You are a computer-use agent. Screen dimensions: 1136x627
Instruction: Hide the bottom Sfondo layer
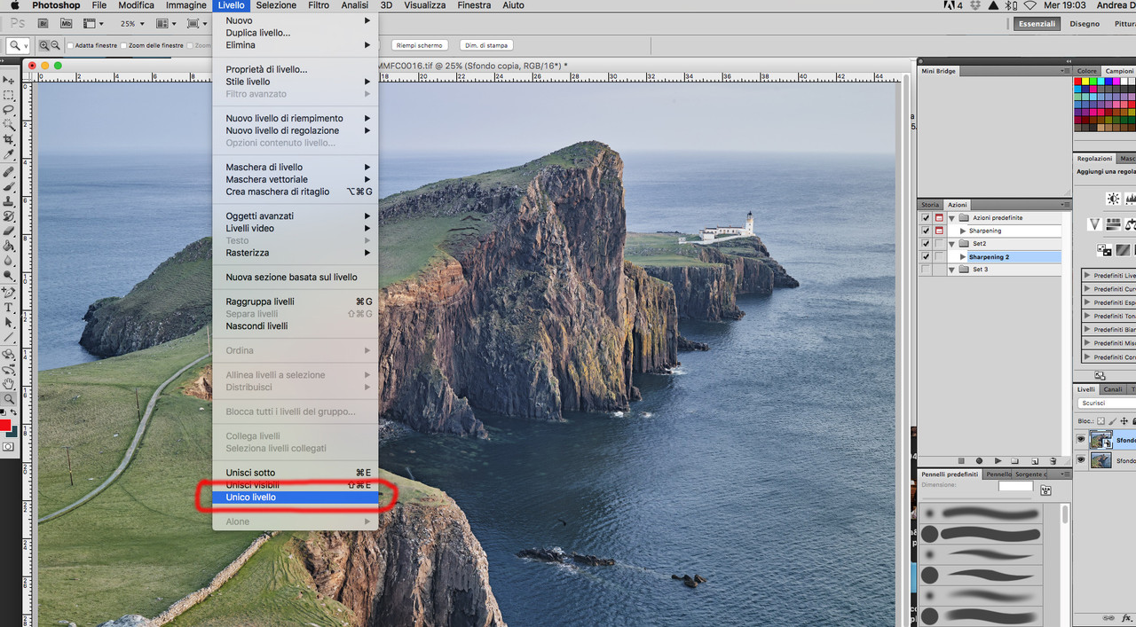click(x=1081, y=460)
